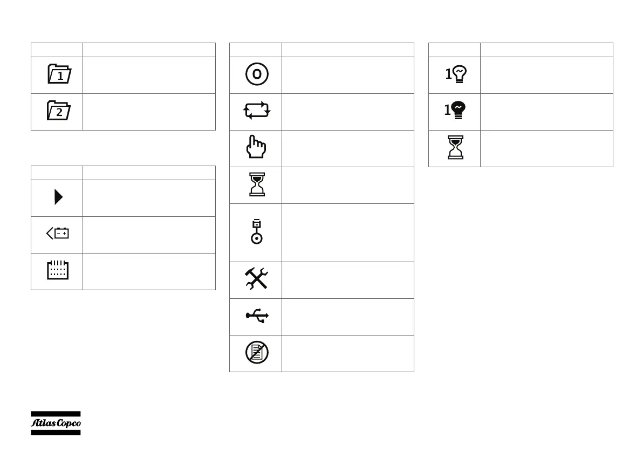
Task: Select the looping arrows cycle icon
Action: point(257,111)
